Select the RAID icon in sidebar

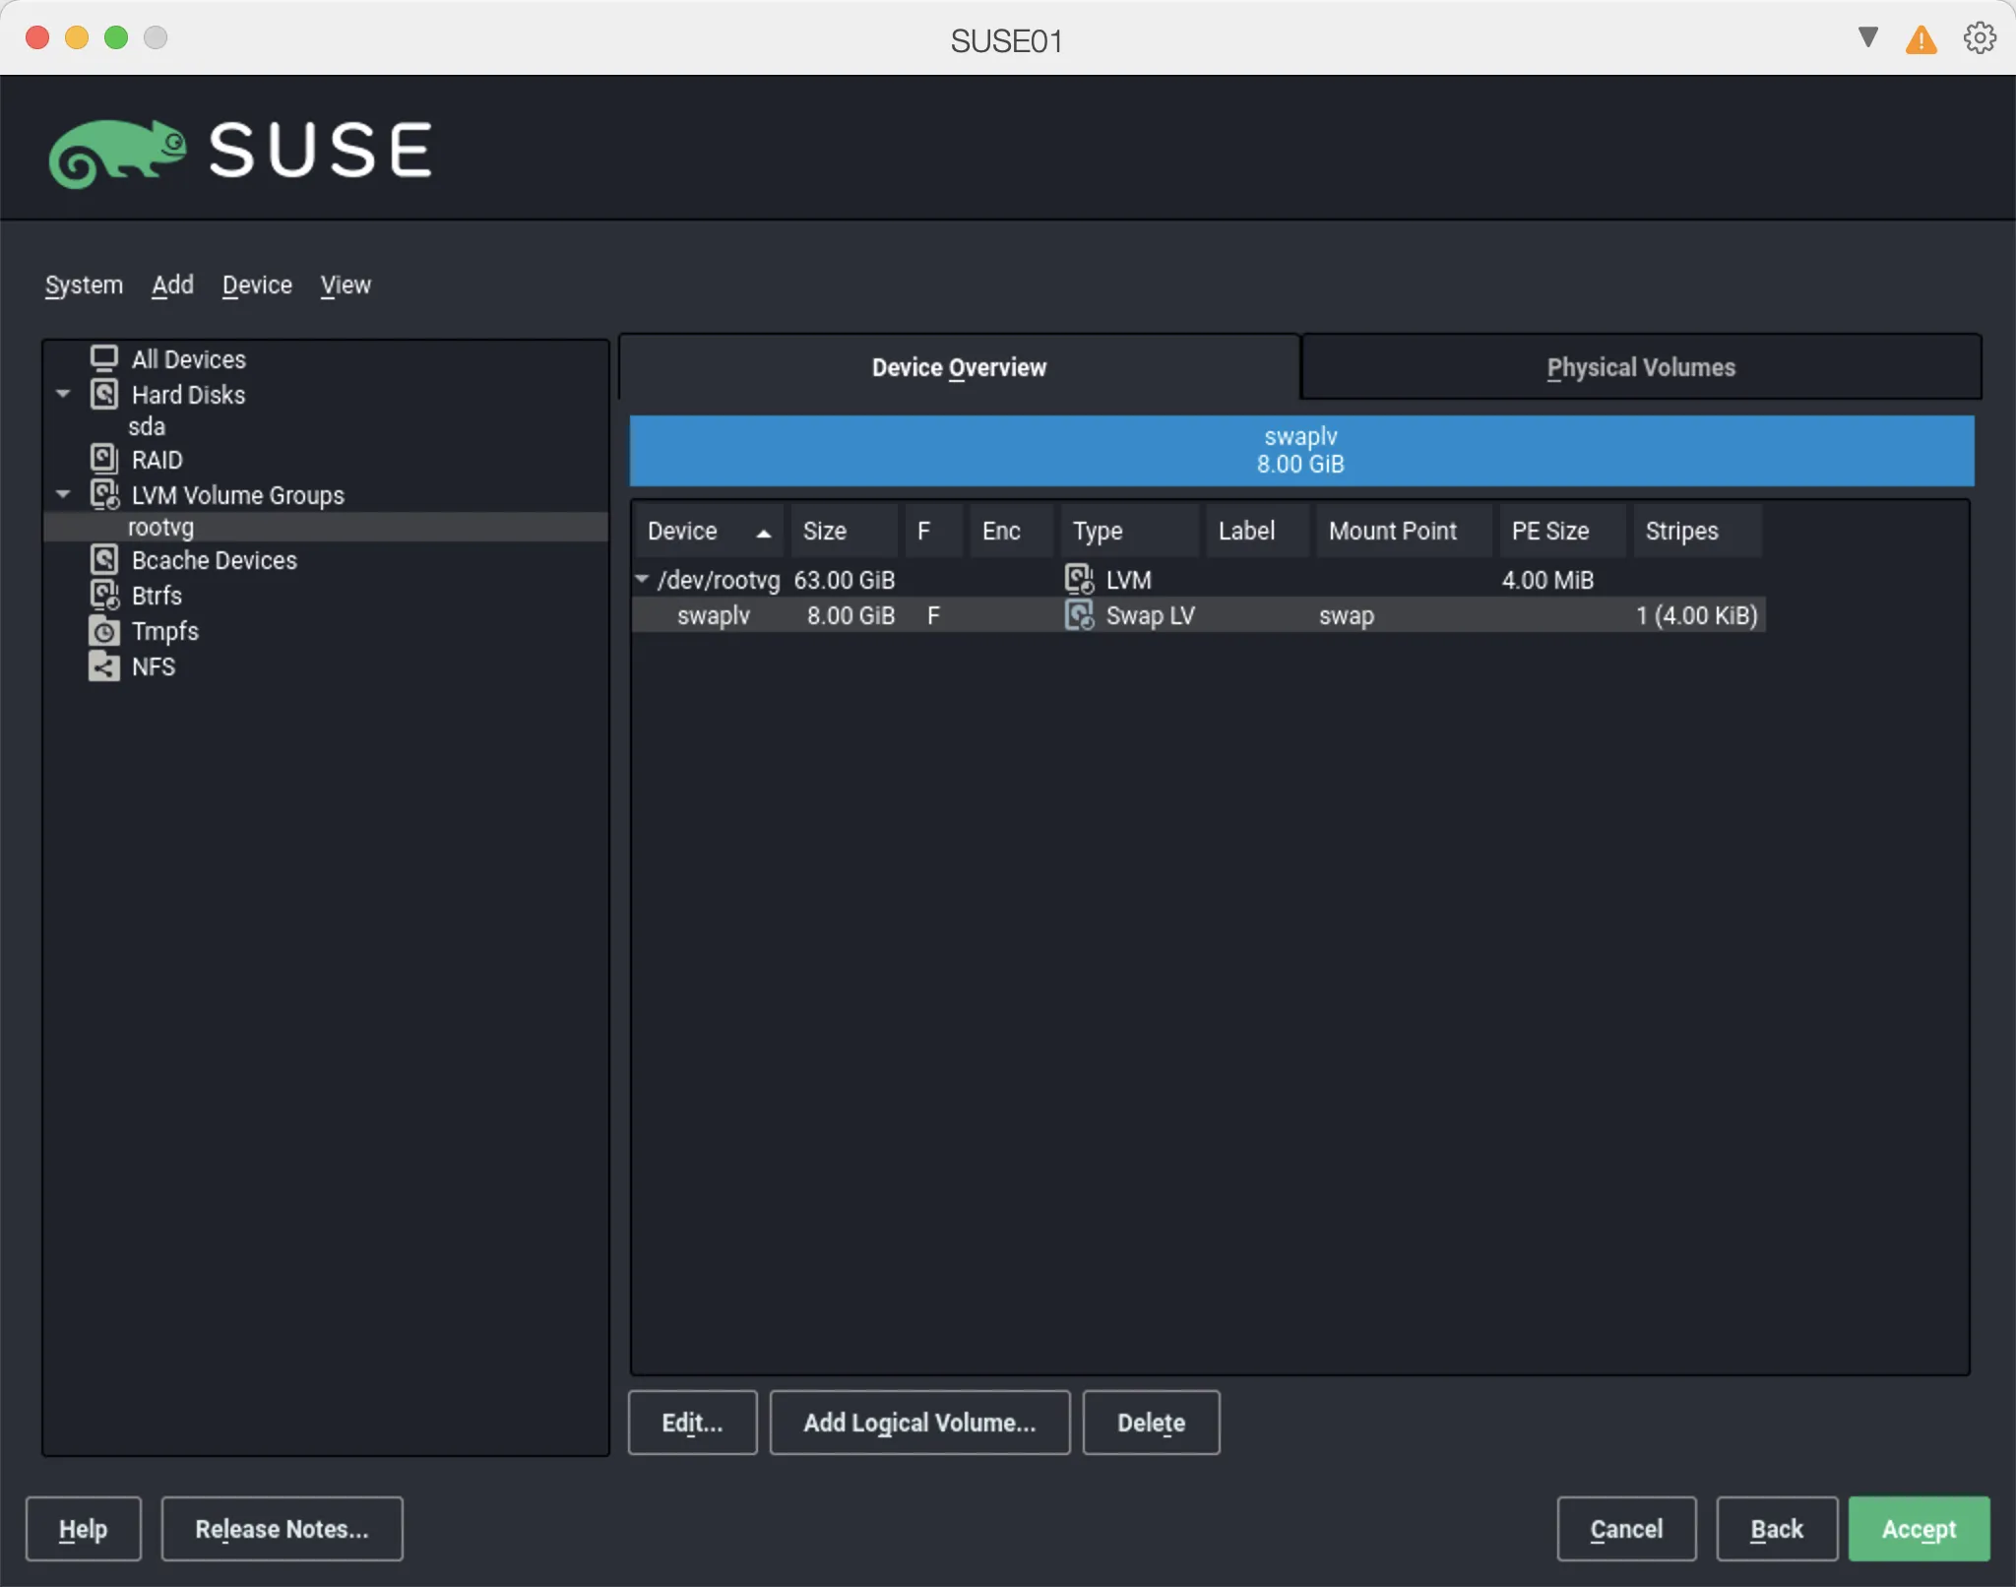pos(104,458)
